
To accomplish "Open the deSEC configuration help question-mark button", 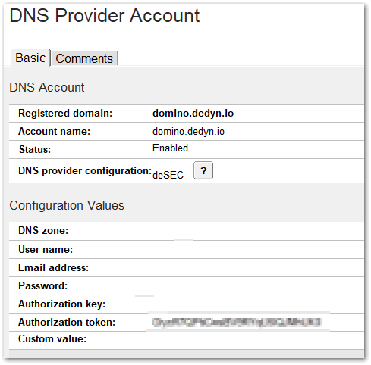I will pos(203,170).
